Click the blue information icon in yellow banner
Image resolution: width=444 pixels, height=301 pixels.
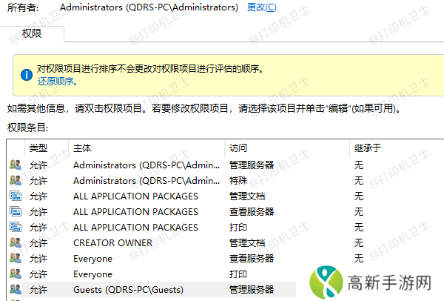[x=27, y=75]
